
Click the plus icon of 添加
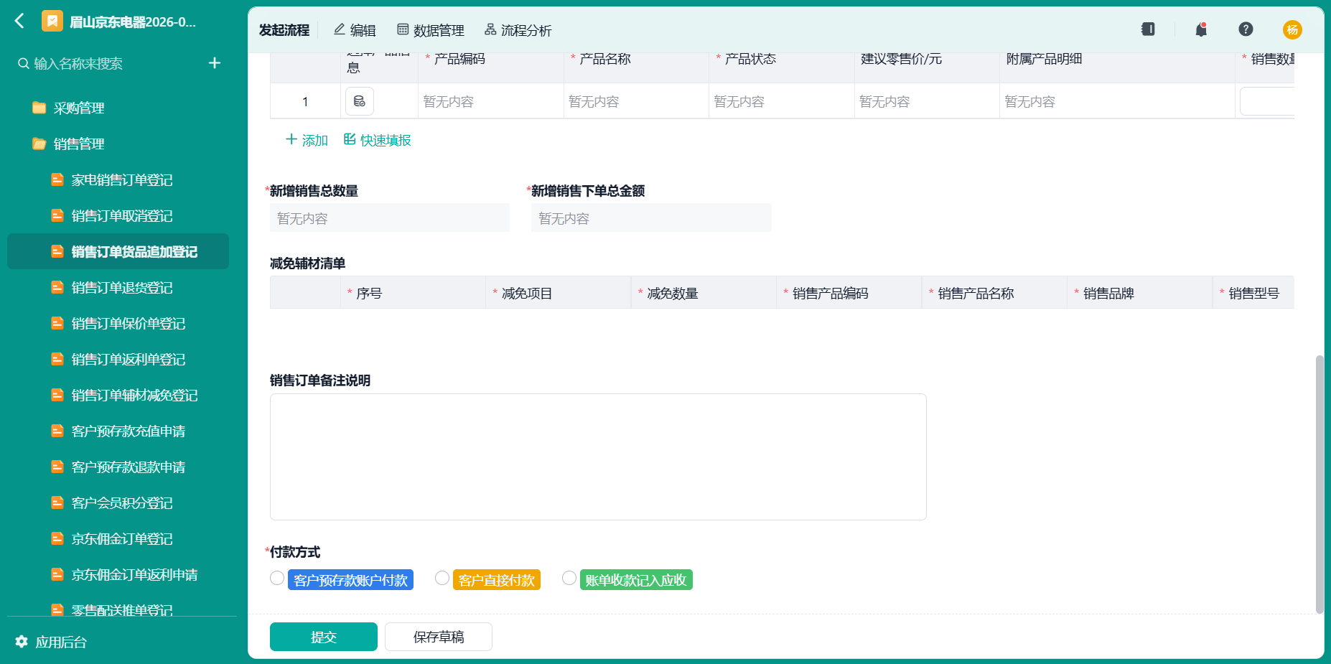pyautogui.click(x=291, y=139)
